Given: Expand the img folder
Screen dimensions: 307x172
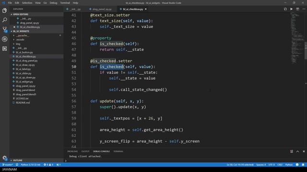Looking at the screenshot, I should [x=18, y=44].
